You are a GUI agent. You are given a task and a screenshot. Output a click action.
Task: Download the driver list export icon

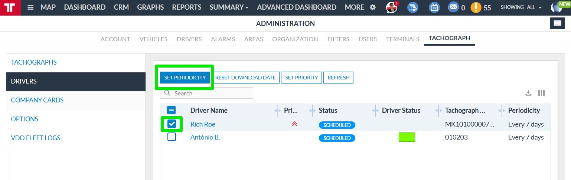(x=528, y=93)
